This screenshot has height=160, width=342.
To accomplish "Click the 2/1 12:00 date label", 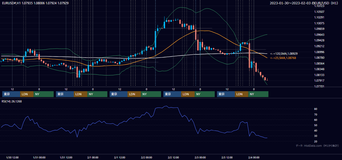I will click(x=120, y=158).
